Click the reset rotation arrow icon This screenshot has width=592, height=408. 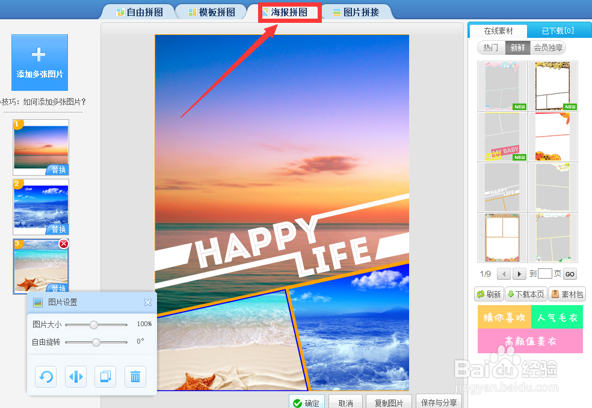46,377
